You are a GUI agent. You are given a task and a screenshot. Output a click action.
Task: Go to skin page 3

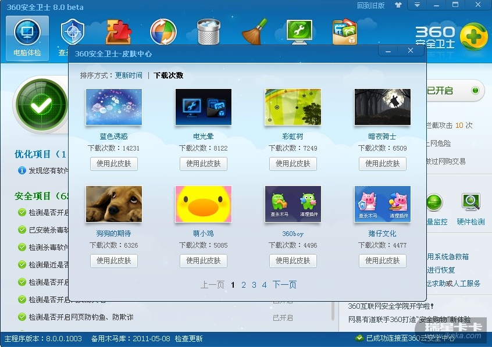(x=254, y=285)
